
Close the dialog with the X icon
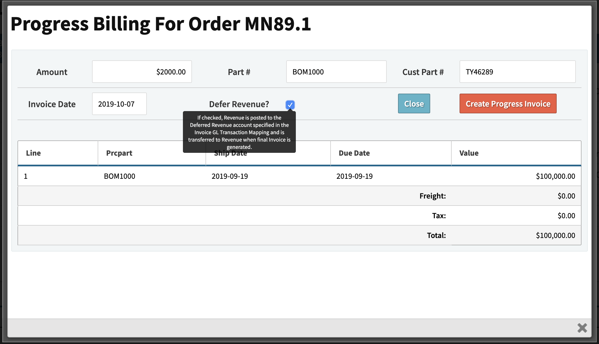(582, 328)
